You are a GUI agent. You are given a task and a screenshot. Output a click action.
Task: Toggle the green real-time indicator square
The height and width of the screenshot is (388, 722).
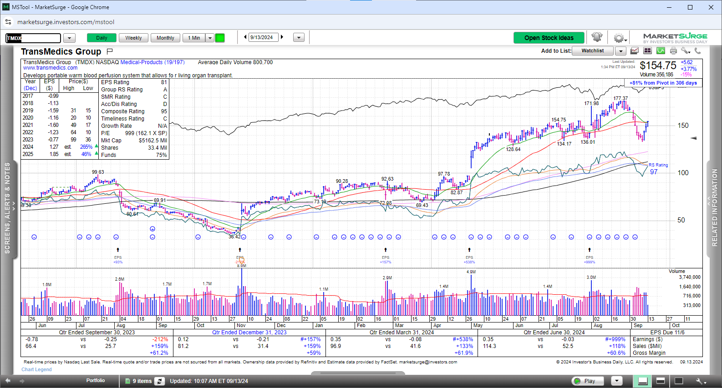coord(220,38)
